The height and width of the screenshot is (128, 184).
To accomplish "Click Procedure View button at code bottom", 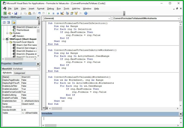I will [x=43, y=108].
